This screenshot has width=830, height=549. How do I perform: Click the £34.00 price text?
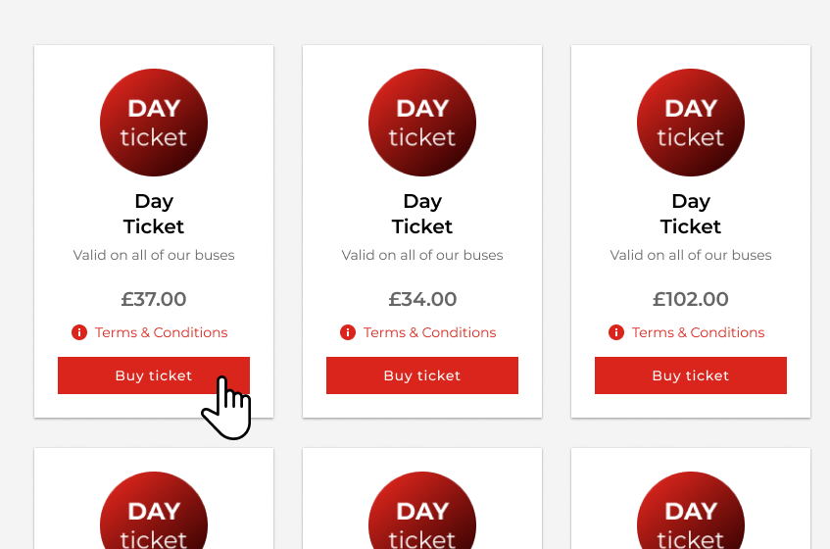pos(422,299)
